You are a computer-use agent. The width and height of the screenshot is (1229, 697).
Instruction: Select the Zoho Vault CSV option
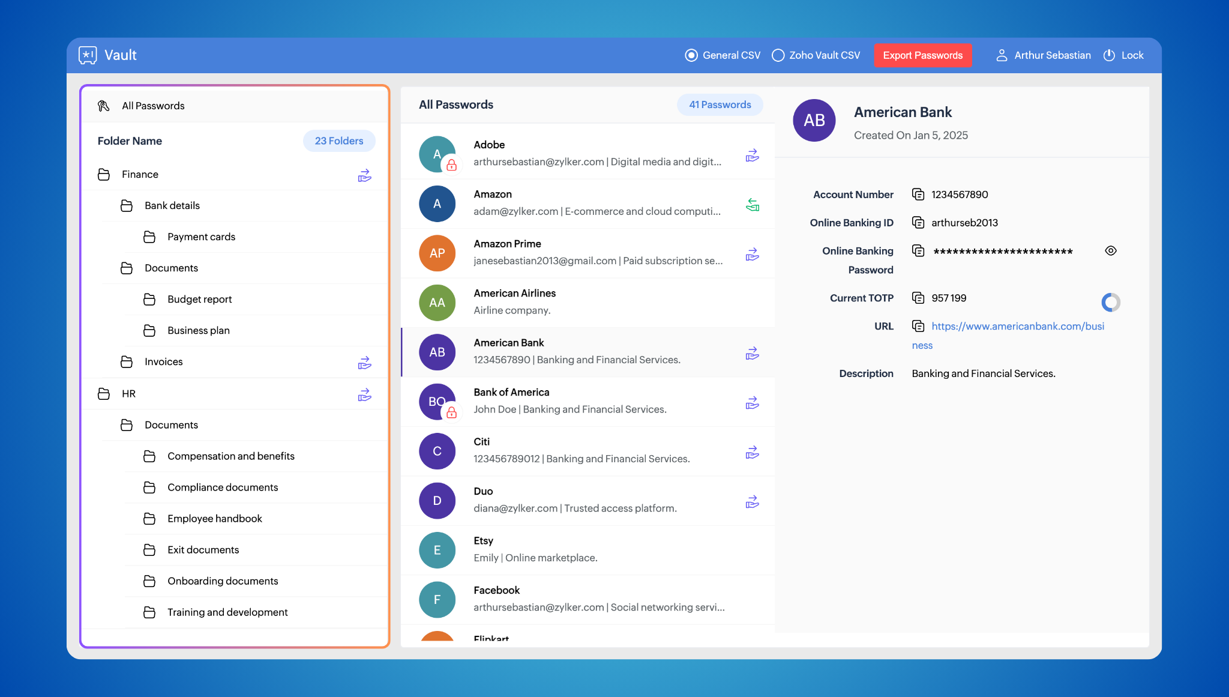[x=778, y=55]
